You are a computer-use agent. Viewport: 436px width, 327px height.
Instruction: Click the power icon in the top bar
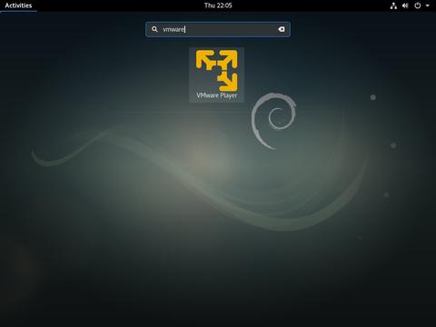point(418,5)
